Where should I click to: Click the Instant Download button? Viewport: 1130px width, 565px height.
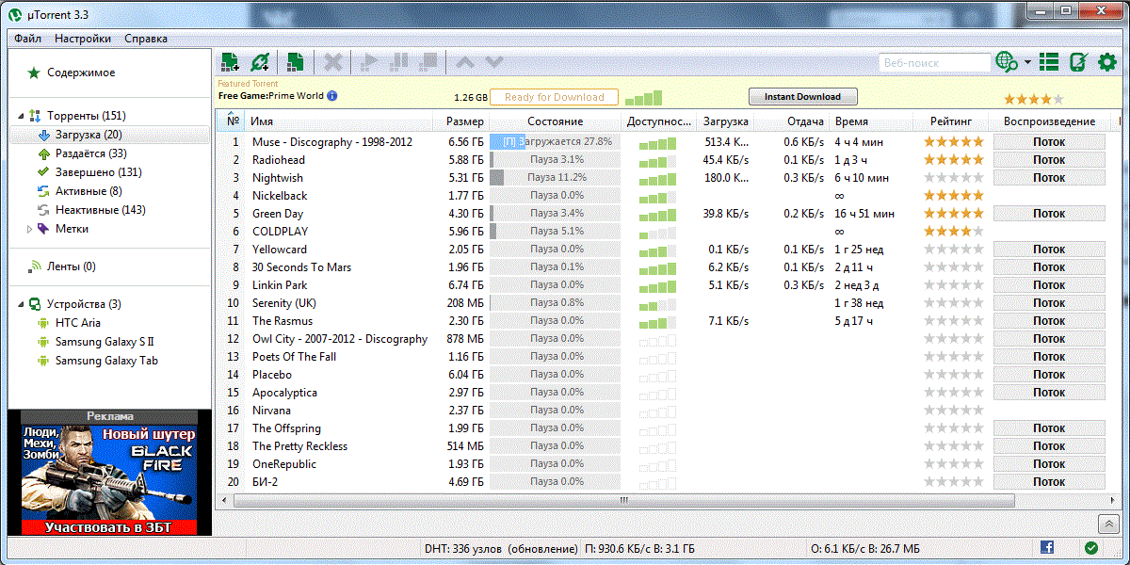tap(802, 96)
